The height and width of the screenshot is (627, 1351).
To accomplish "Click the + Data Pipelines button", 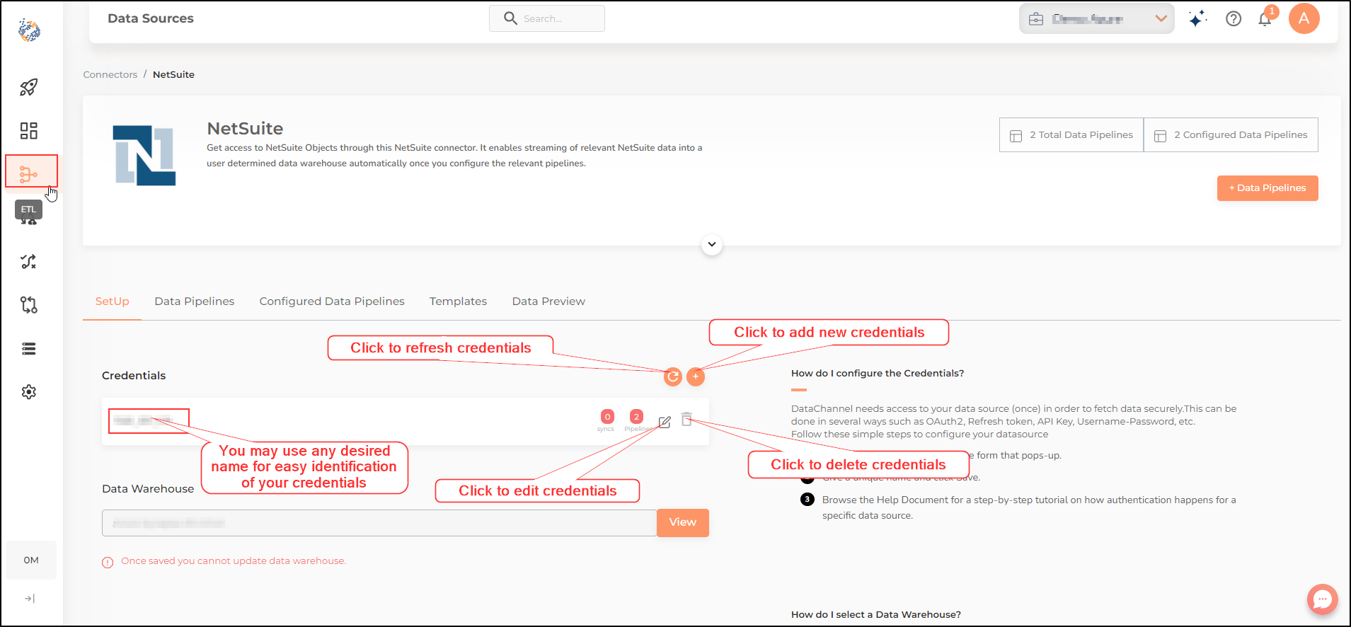I will [x=1267, y=188].
